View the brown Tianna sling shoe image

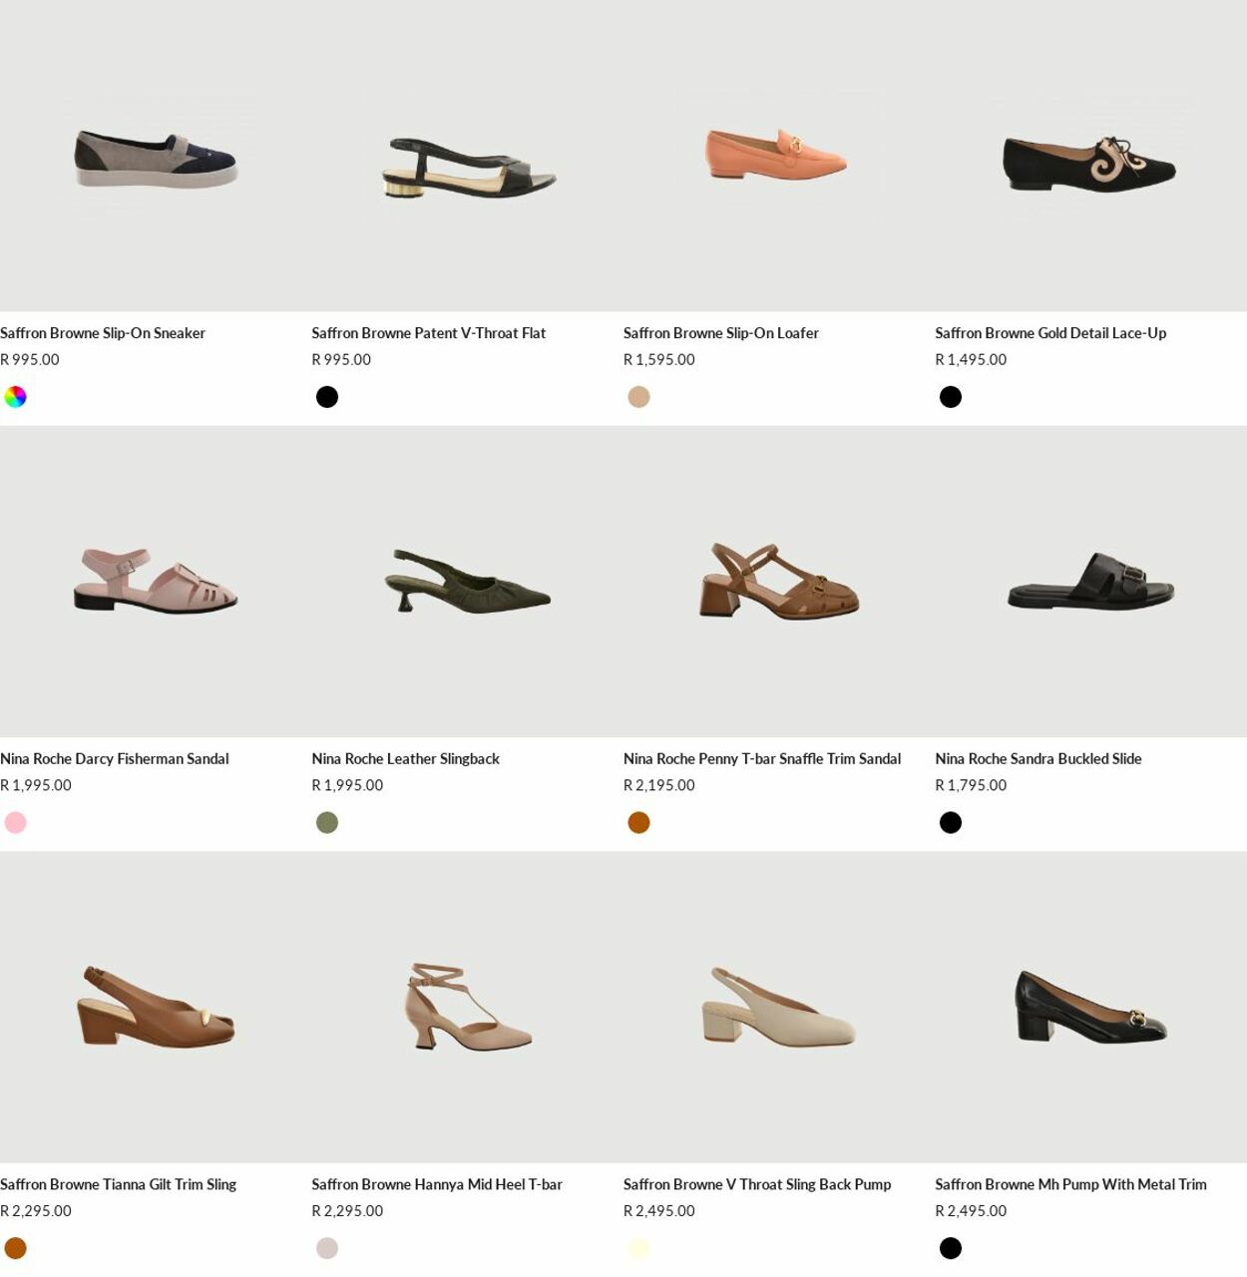tap(156, 1008)
